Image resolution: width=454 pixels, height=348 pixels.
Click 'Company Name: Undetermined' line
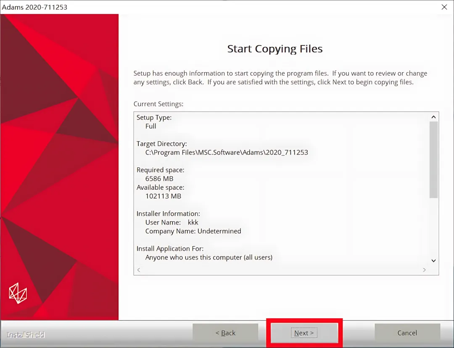click(193, 231)
